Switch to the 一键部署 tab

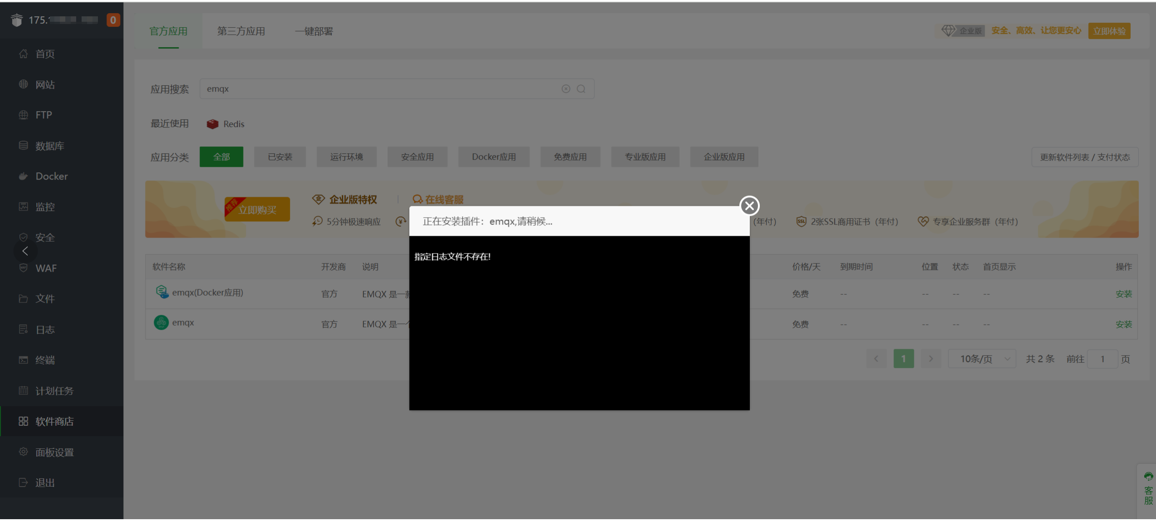pyautogui.click(x=314, y=31)
